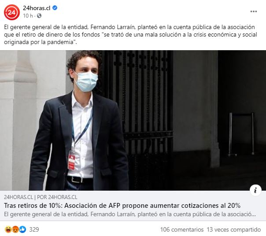Click the info 'i' icon on the link preview
The width and height of the screenshot is (266, 236).
click(255, 190)
